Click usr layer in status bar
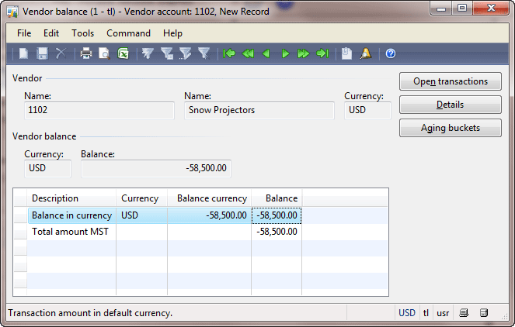Screen dimensions: 515x327 [x=443, y=313]
